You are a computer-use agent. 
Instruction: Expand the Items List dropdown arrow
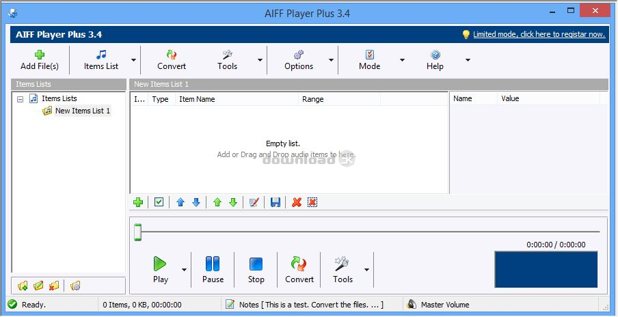133,60
